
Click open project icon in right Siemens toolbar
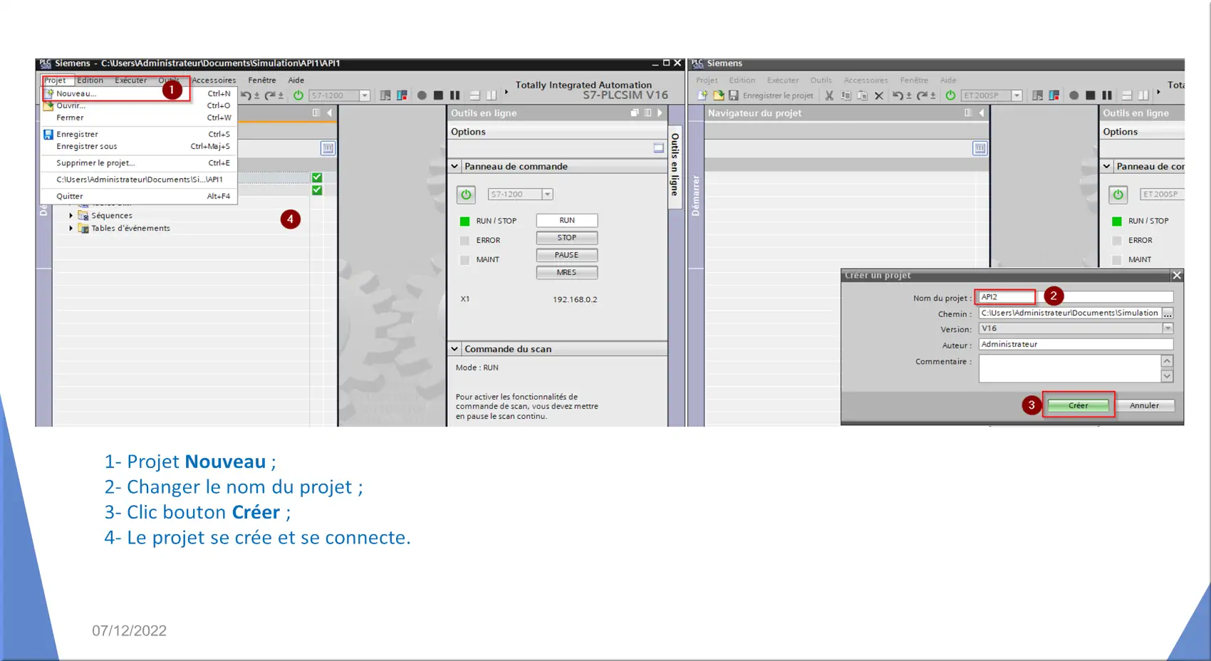pyautogui.click(x=719, y=95)
